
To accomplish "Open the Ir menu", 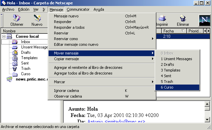I will click(x=44, y=9).
